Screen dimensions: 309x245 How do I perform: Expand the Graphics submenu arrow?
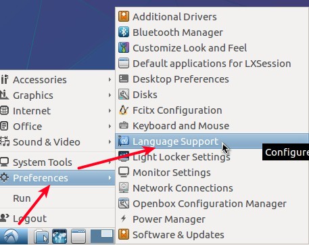110,95
